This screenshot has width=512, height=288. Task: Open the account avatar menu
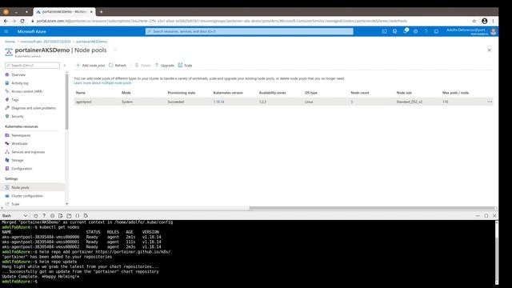pos(494,31)
